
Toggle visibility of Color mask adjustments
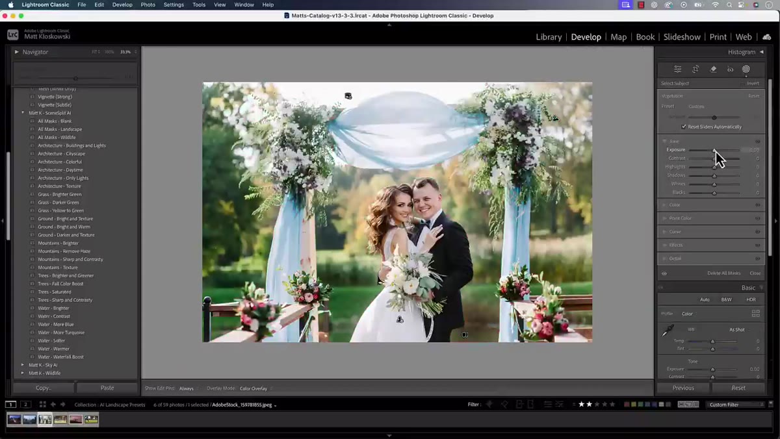pyautogui.click(x=758, y=205)
